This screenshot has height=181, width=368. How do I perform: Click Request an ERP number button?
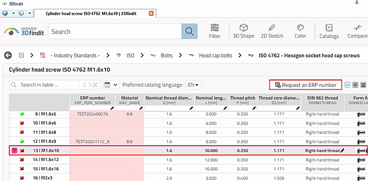pos(306,85)
